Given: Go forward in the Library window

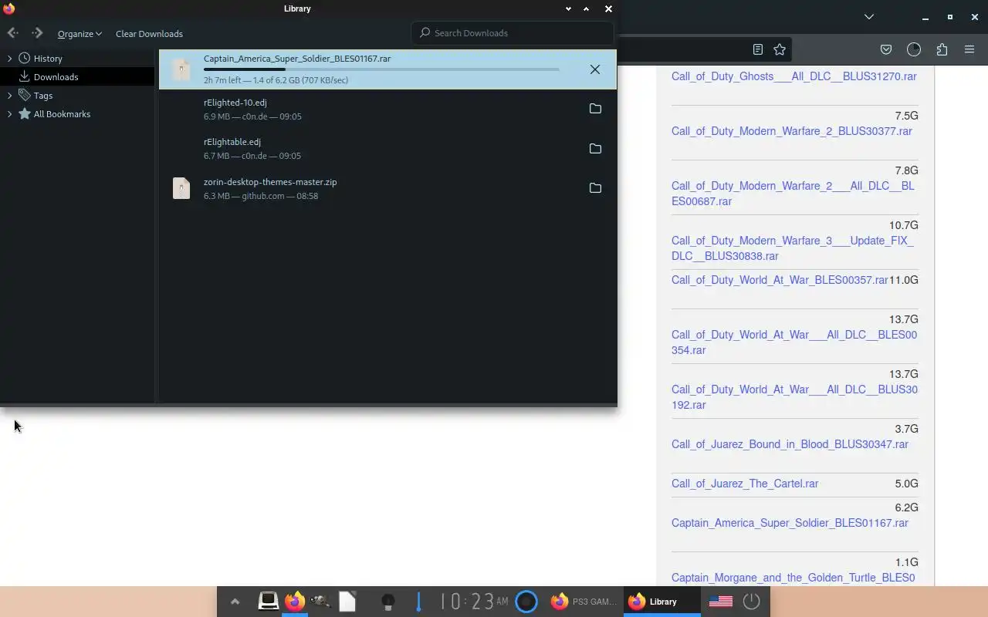Looking at the screenshot, I should point(37,33).
